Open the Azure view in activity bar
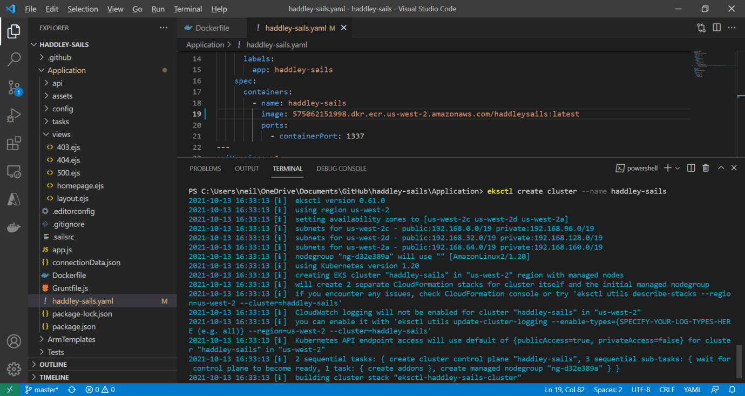Viewport: 745px width, 396px height. click(14, 200)
